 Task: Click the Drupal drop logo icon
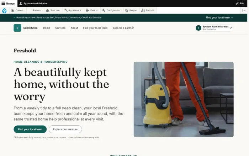coord(4,10)
